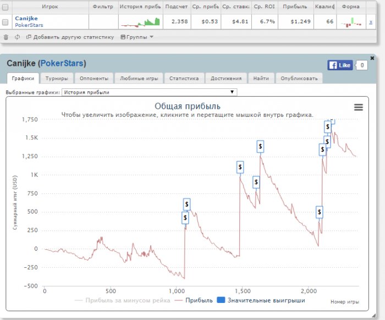Image resolution: width=385 pixels, height=320 pixels.
Task: Click the $ marker near 750 level
Action: pos(256,182)
